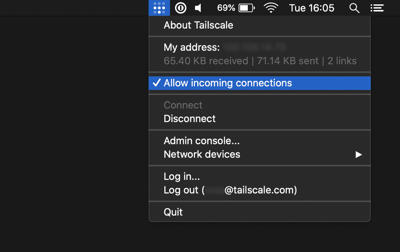Open Admin console...

[202, 141]
